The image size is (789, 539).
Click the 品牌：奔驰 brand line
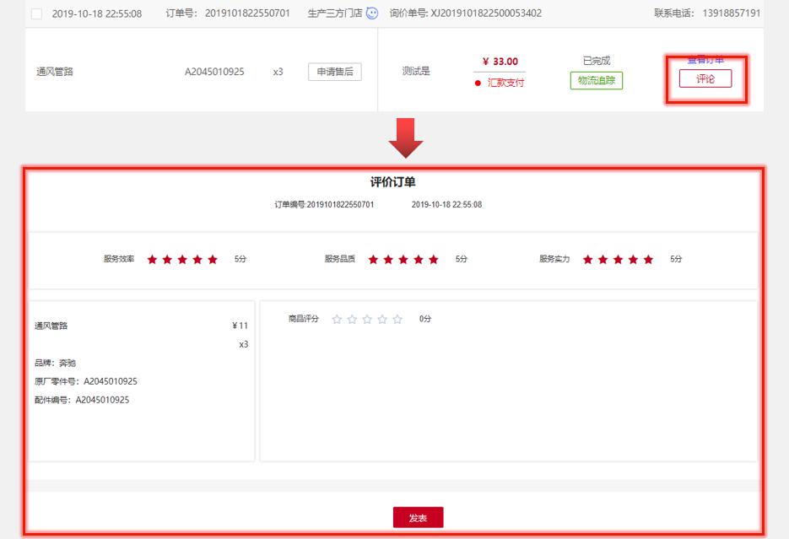56,363
